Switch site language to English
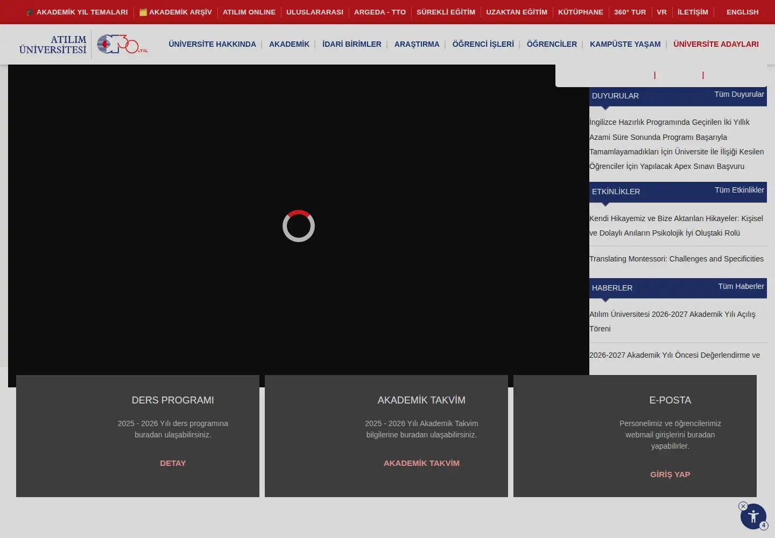This screenshot has width=775, height=538. [743, 12]
